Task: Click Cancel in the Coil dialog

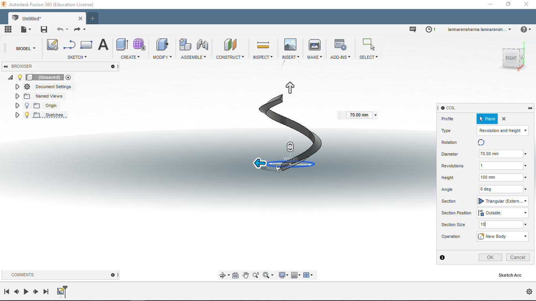Action: (x=518, y=257)
